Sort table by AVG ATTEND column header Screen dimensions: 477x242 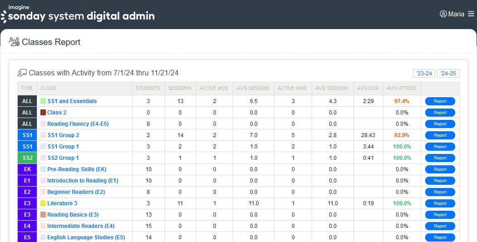pyautogui.click(x=401, y=88)
